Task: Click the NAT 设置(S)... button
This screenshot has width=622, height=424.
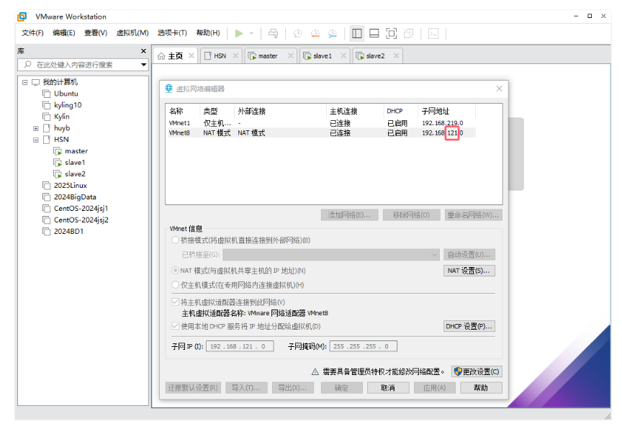Action: tap(469, 271)
